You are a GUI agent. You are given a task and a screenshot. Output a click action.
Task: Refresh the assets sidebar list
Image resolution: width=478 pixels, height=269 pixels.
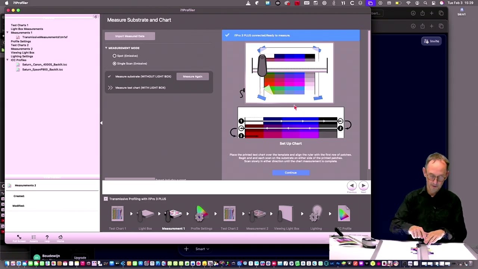pyautogui.click(x=96, y=17)
